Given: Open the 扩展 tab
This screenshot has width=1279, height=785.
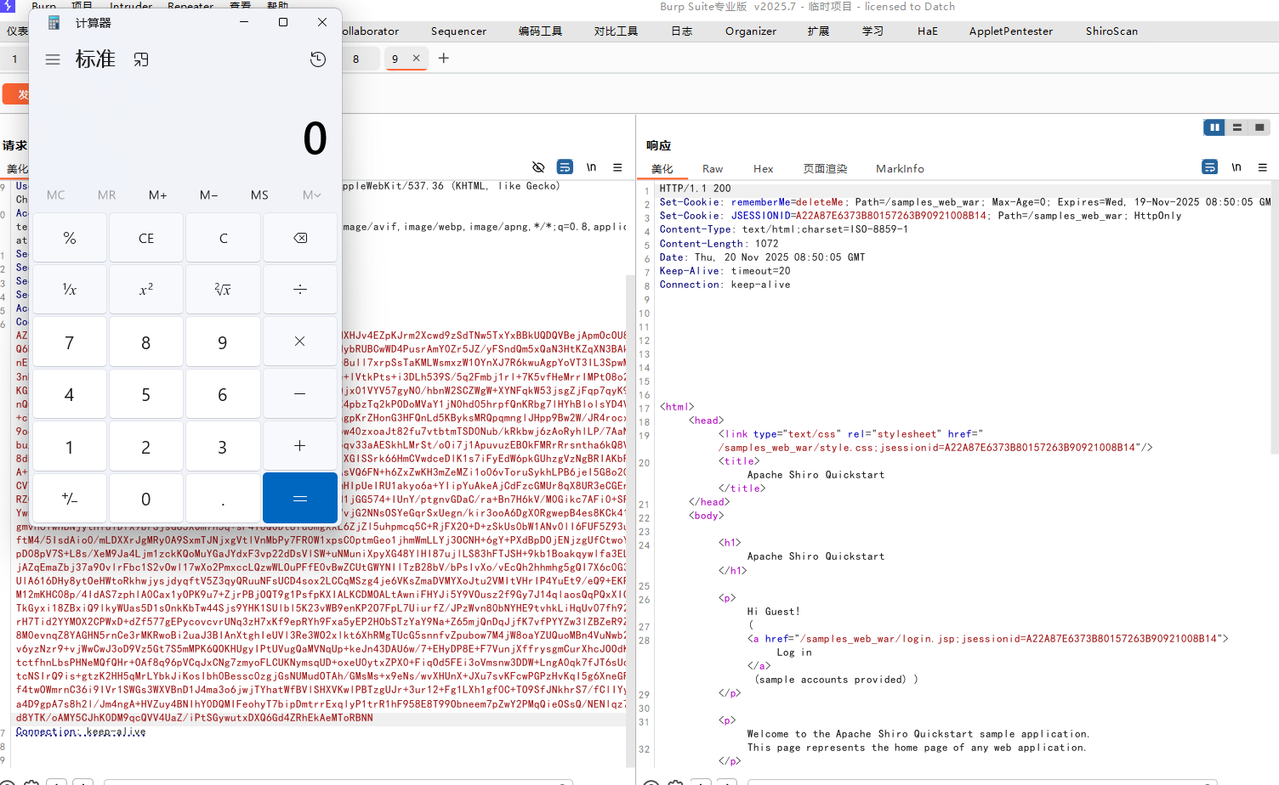Looking at the screenshot, I should [818, 31].
